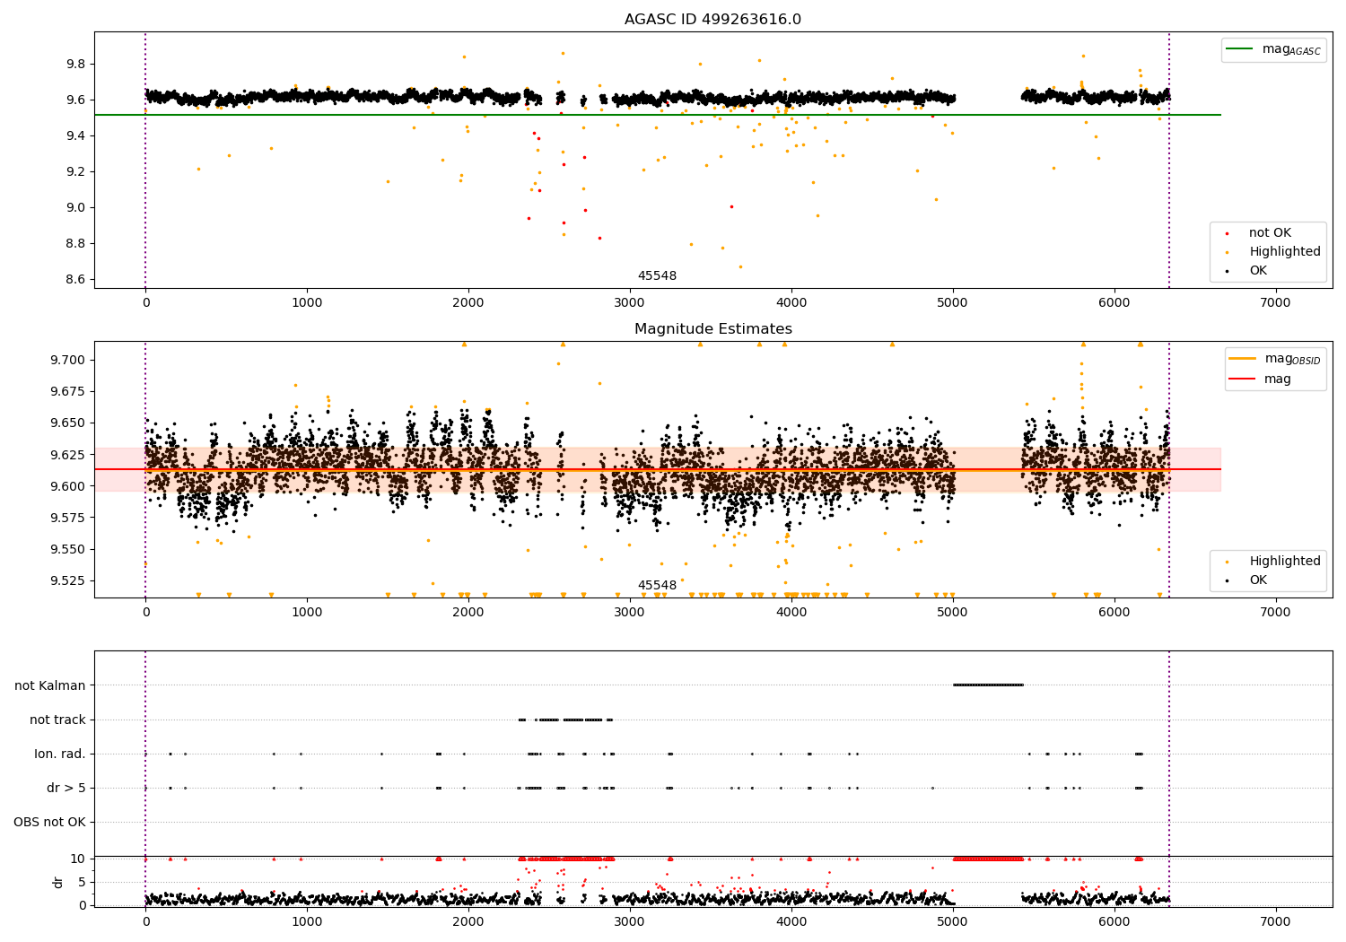Image resolution: width=1346 pixels, height=942 pixels.
Task: Click the 45548 label in the middle plot
Action: [x=657, y=586]
